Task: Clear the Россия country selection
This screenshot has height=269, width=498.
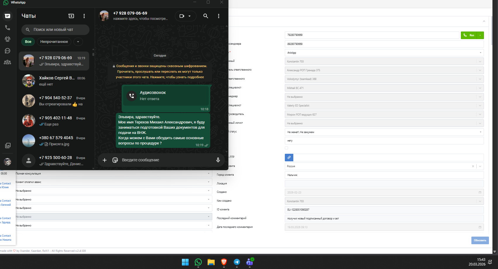Action: [473, 166]
